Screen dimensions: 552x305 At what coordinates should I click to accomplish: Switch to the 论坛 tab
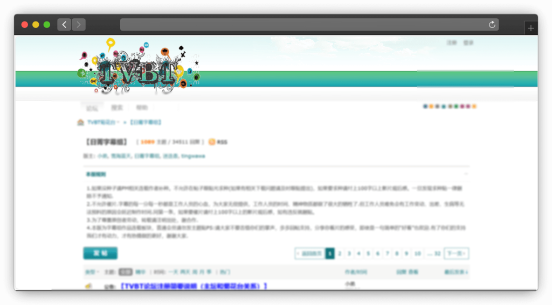[92, 108]
